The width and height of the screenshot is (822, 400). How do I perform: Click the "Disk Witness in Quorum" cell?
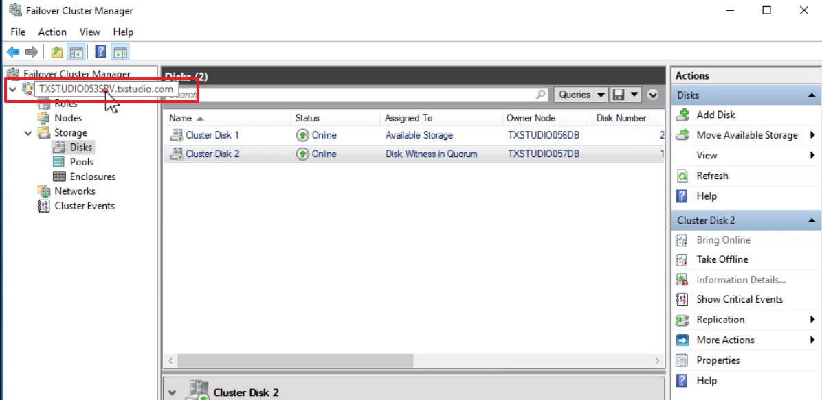tap(432, 154)
